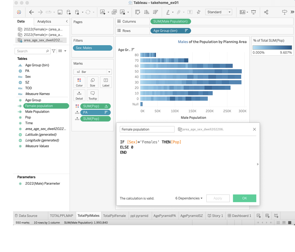Collapse the Data pane with the chevron
The image size is (295, 252).
click(67, 21)
